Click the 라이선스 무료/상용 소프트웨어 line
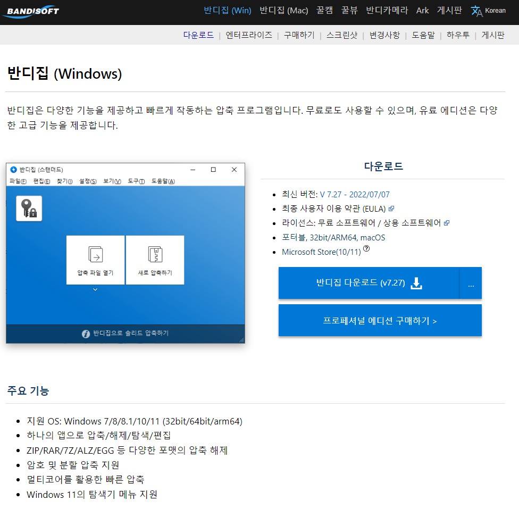519x517 pixels. click(x=362, y=223)
